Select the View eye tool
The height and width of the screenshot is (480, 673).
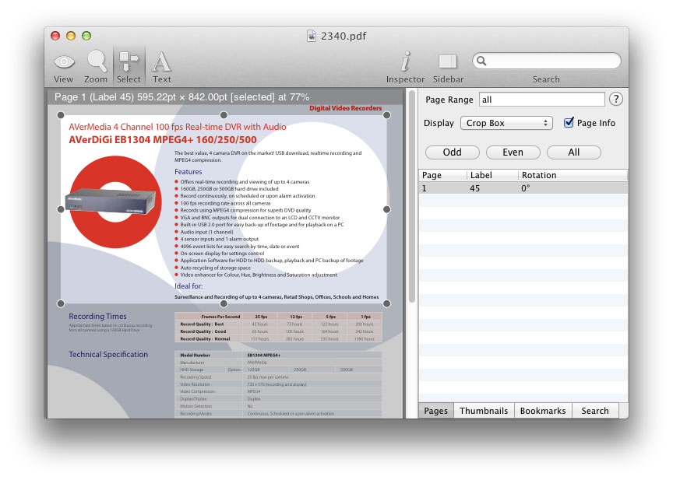pyautogui.click(x=64, y=67)
